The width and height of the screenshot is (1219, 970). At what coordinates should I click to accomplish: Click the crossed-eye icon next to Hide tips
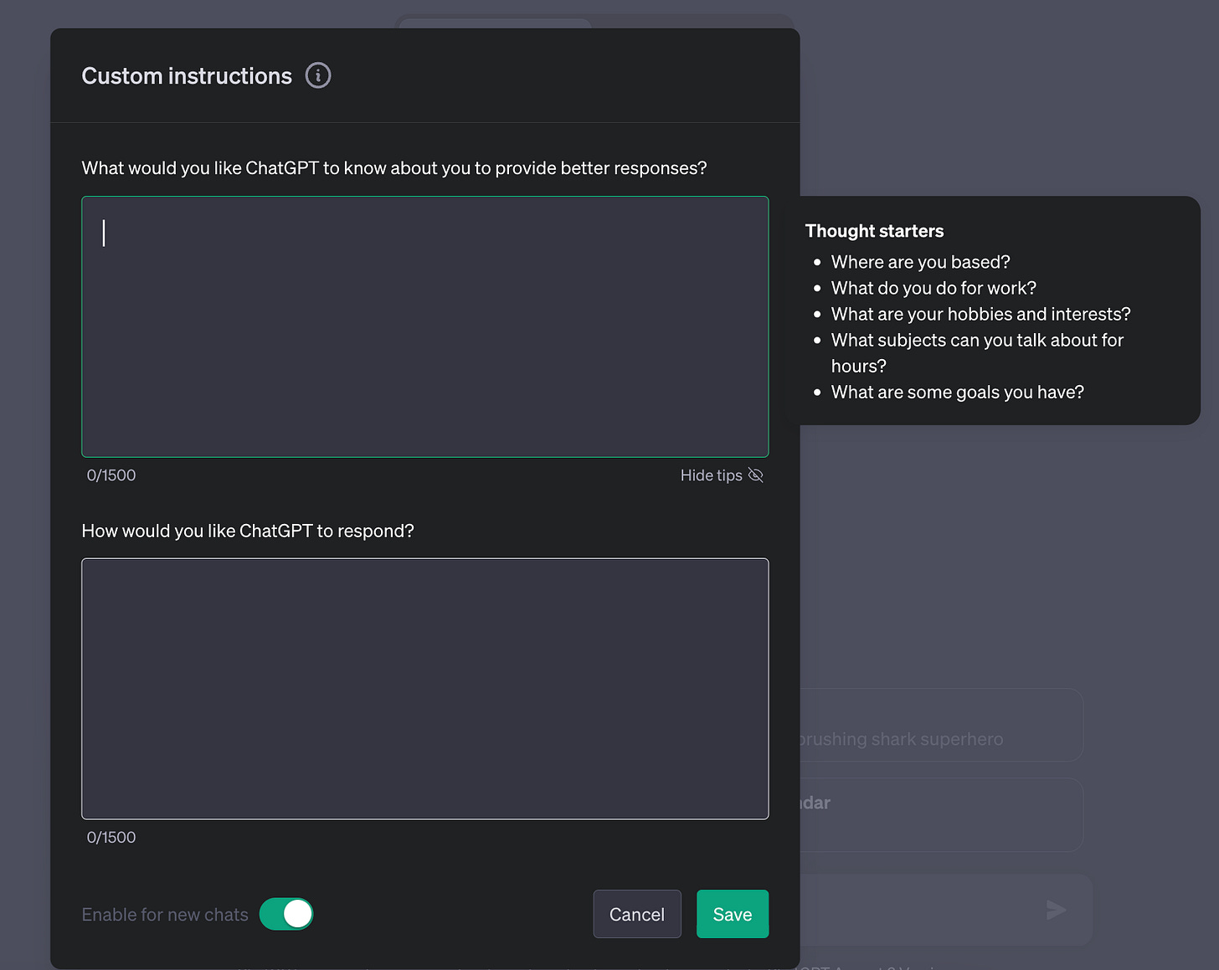[755, 475]
